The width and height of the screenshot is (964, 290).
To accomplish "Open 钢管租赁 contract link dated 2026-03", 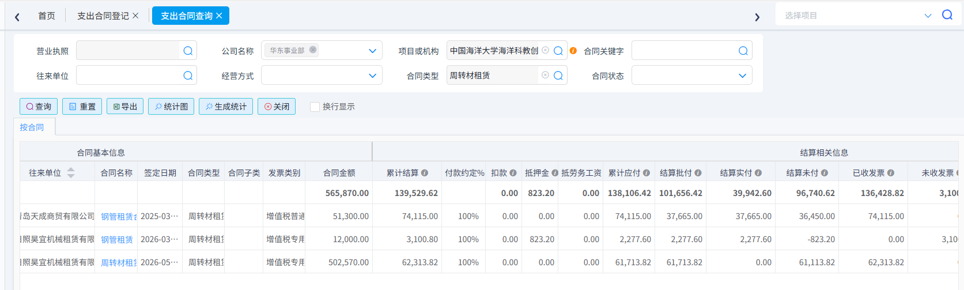I will (117, 239).
